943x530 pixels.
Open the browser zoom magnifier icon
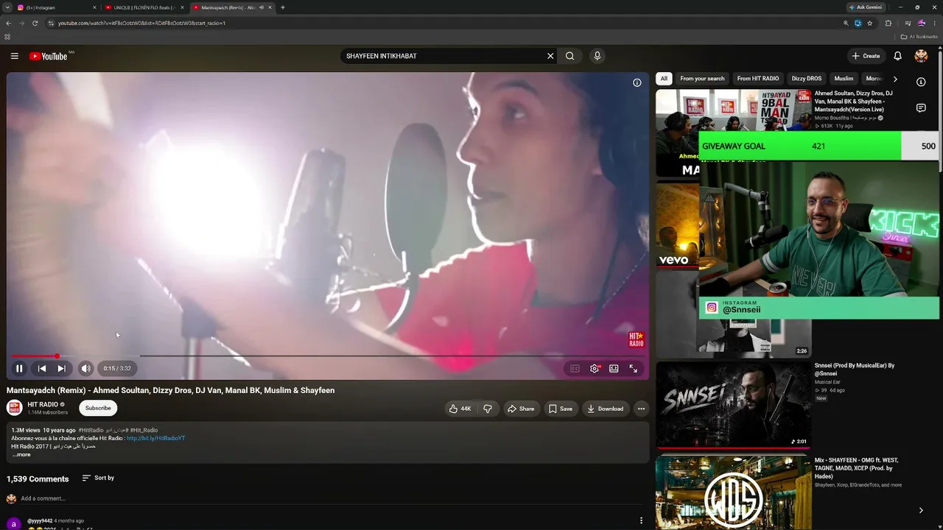[846, 23]
